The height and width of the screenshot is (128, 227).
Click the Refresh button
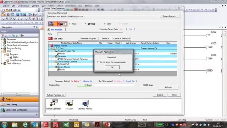pos(168,87)
